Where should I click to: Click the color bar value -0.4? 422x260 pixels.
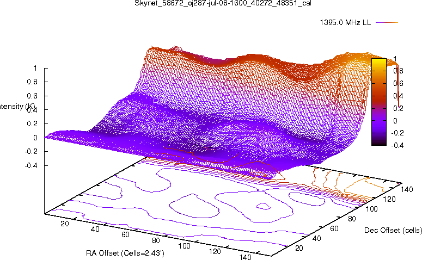(397, 145)
